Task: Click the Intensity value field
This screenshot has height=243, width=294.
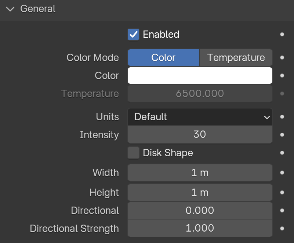Action: click(200, 135)
